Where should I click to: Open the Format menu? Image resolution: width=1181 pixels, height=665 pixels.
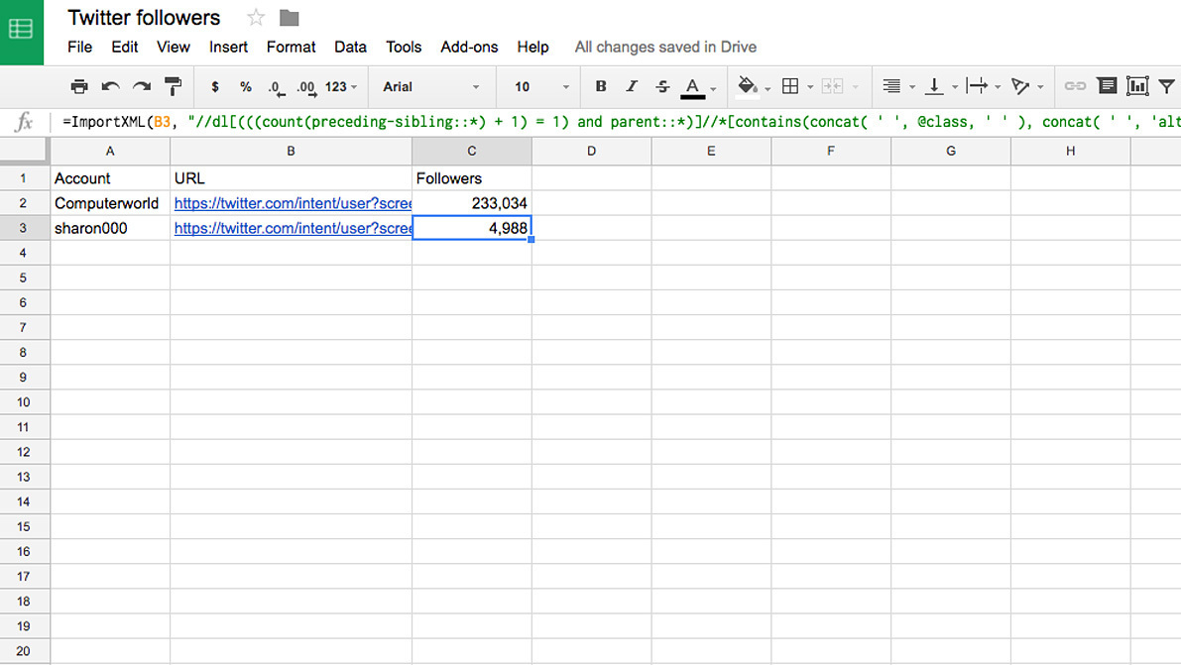tap(291, 47)
